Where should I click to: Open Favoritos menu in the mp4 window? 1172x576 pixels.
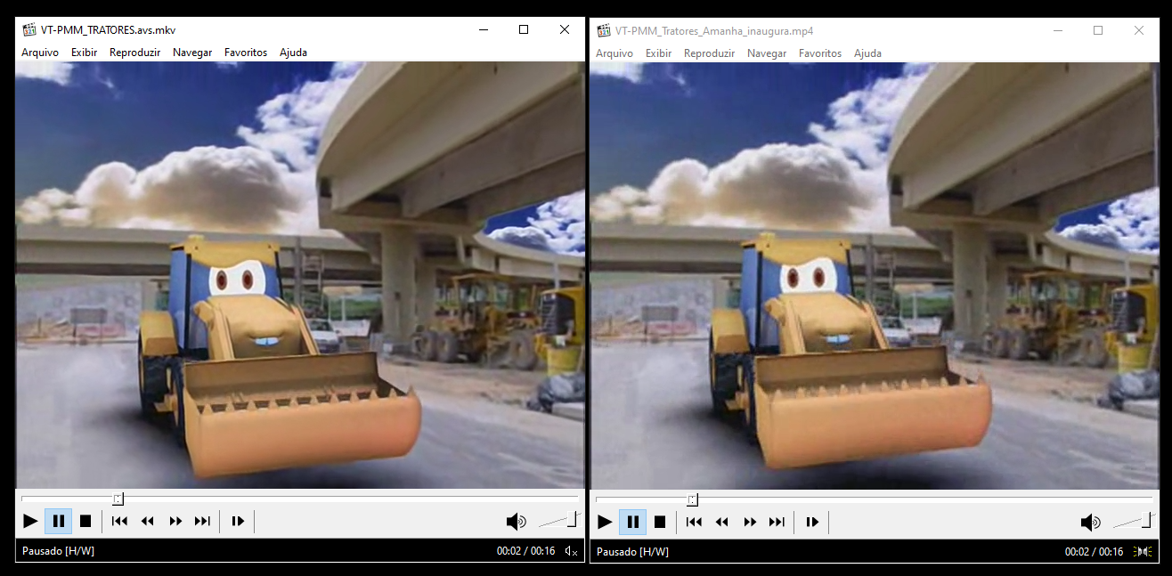pyautogui.click(x=820, y=53)
